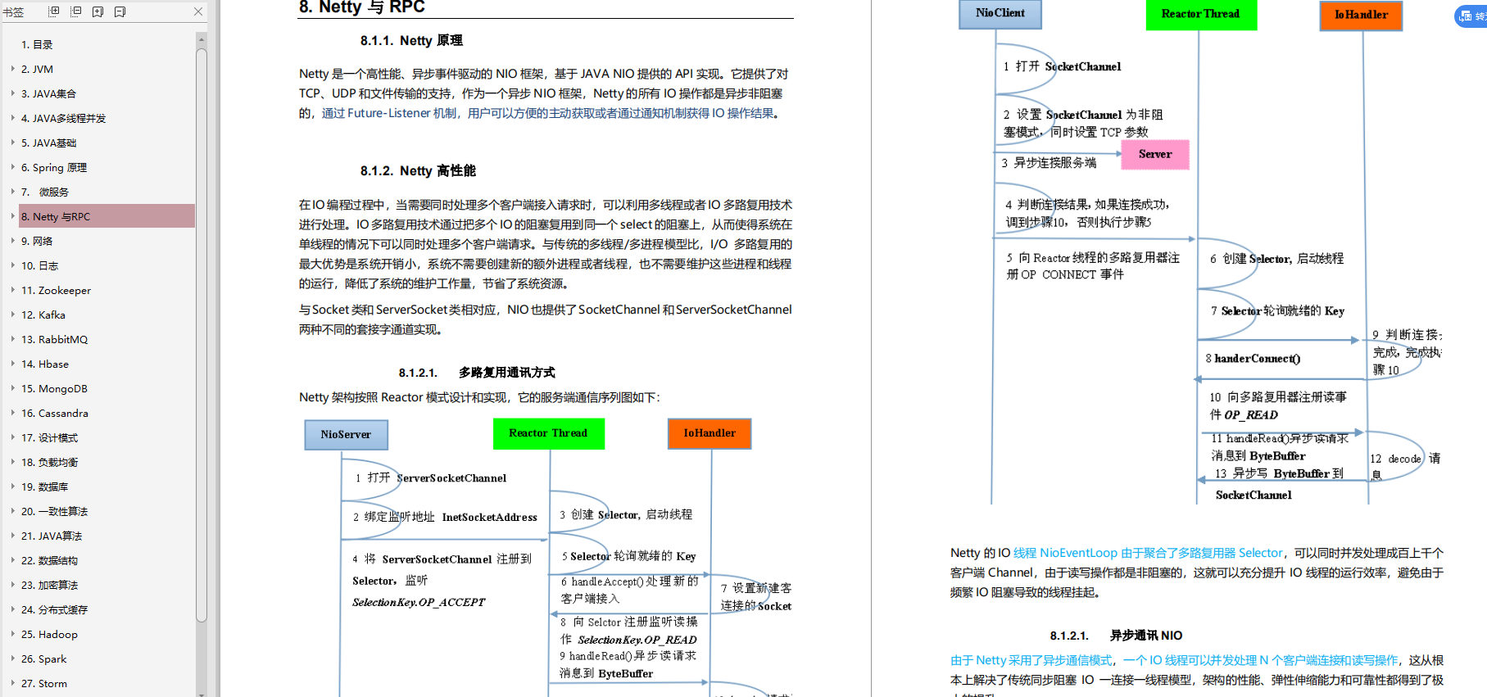Expand the 2. JVM bookmark
Viewport: 1487px width, 697px height.
pyautogui.click(x=13, y=69)
